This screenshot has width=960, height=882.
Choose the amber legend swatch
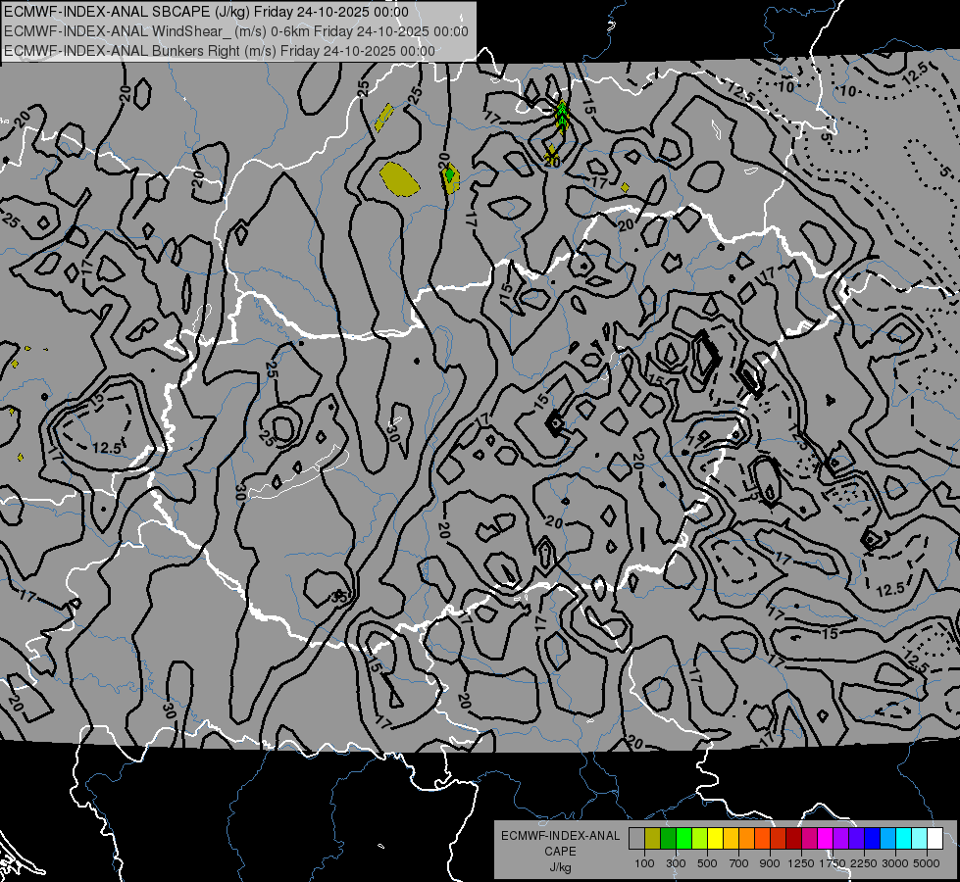731,839
